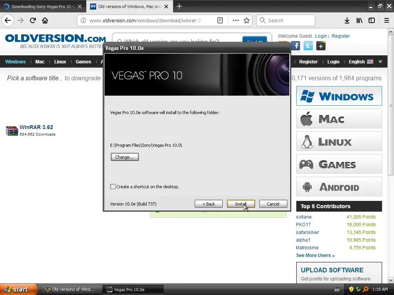Open contributor Matrixisme profile

pyautogui.click(x=307, y=248)
